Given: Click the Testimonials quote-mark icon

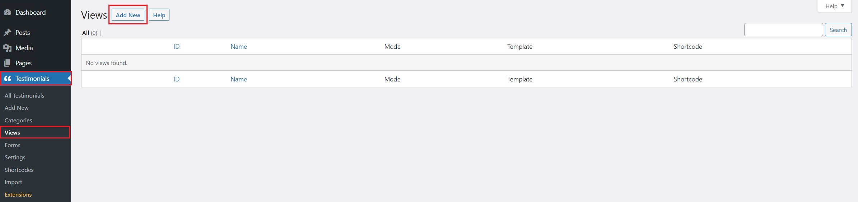Looking at the screenshot, I should pos(8,79).
